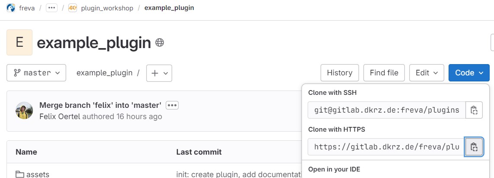Click the Find file button
The image size is (494, 178).
(384, 73)
